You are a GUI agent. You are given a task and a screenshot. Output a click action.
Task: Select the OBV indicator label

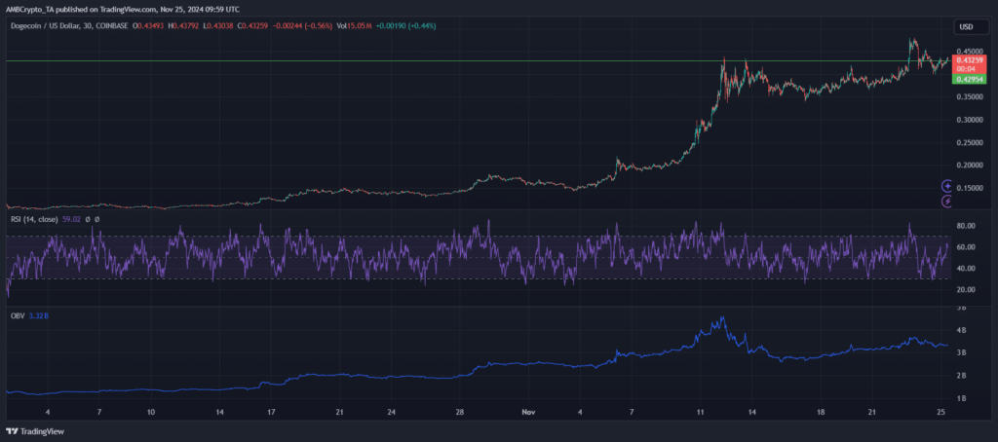pos(18,313)
